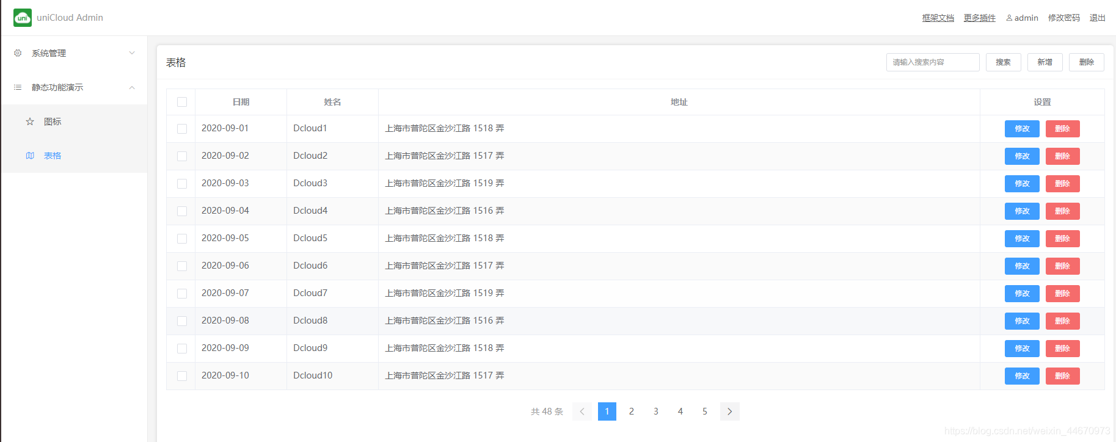The height and width of the screenshot is (442, 1116).
Task: Go to pagination page 3
Action: click(656, 411)
